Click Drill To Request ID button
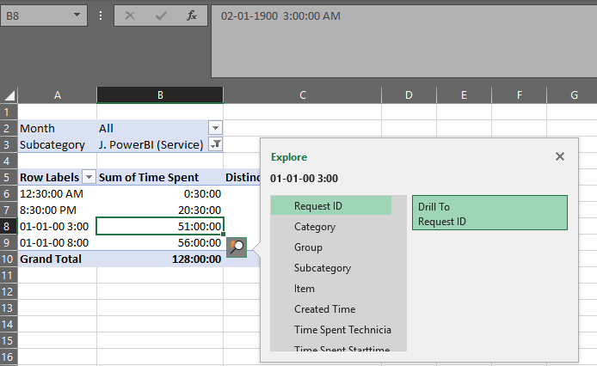The height and width of the screenshot is (366, 597). point(489,213)
